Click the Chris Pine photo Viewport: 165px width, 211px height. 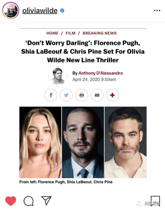click(x=125, y=142)
